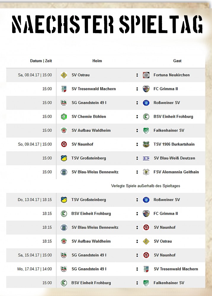Select the Mo, 17.04.17 | 14:00 date cell

click(35, 269)
